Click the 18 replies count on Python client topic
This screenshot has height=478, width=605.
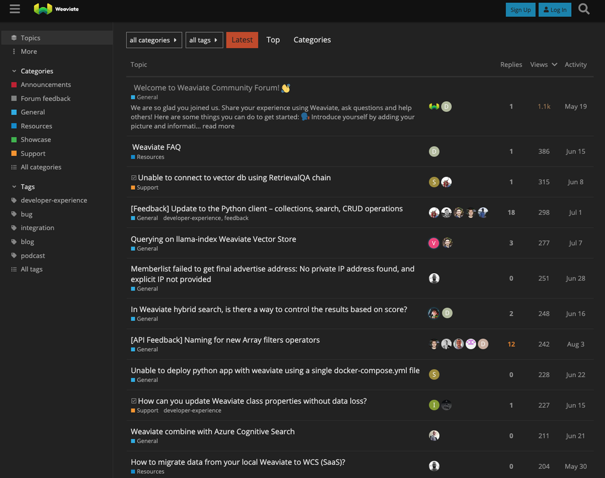(x=511, y=212)
